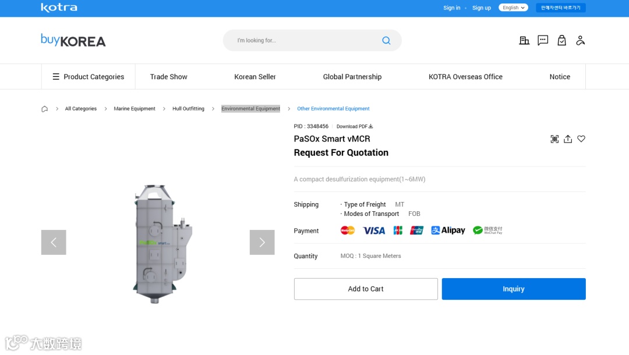Image resolution: width=629 pixels, height=355 pixels.
Task: Click the FOB transport mode value
Action: 414,214
